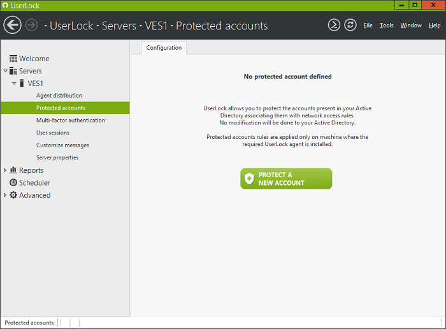Open the Tools menu
The image size is (446, 329).
tap(386, 26)
